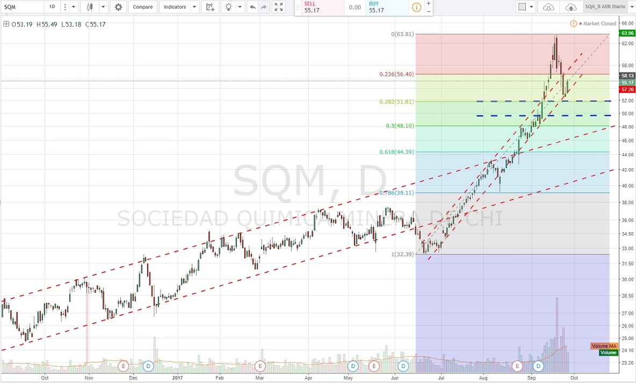Viewport: 636px width, 383px height.
Task: Click the 55.17 current price tag
Action: pos(627,83)
